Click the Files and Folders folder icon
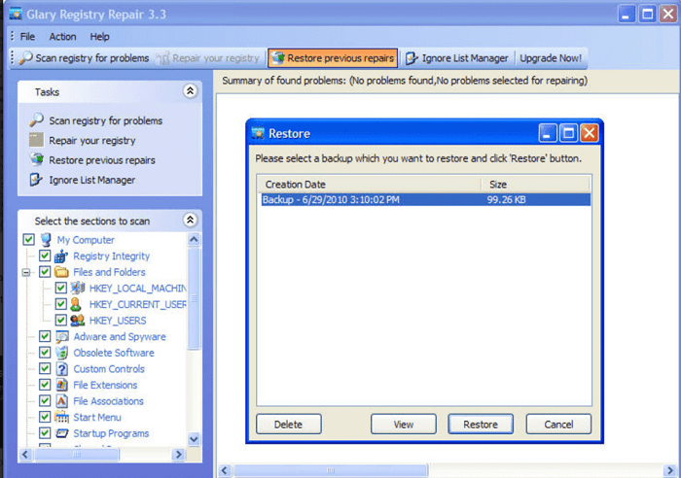681x478 pixels. (x=61, y=272)
